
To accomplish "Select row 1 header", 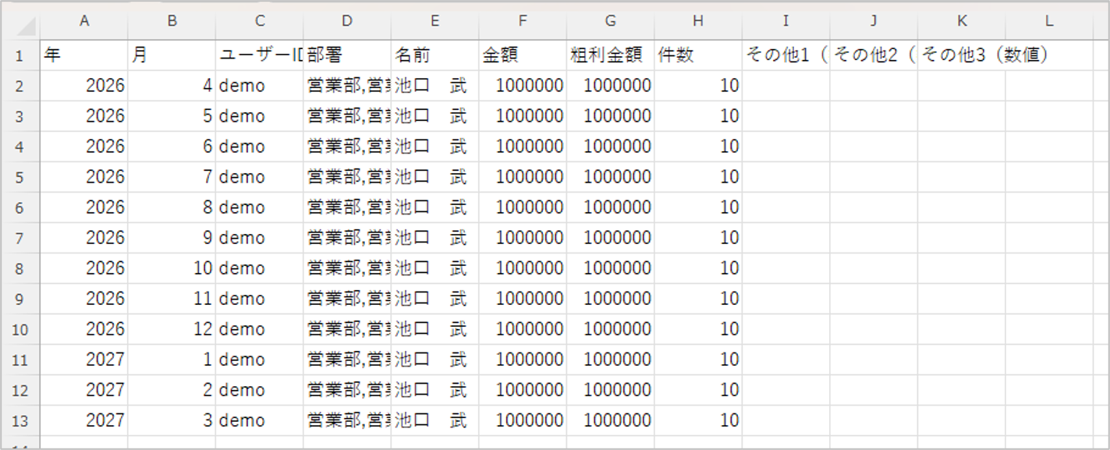I will click(21, 55).
